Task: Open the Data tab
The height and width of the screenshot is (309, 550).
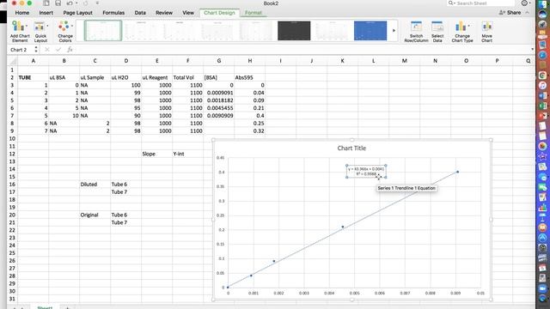Action: point(140,13)
